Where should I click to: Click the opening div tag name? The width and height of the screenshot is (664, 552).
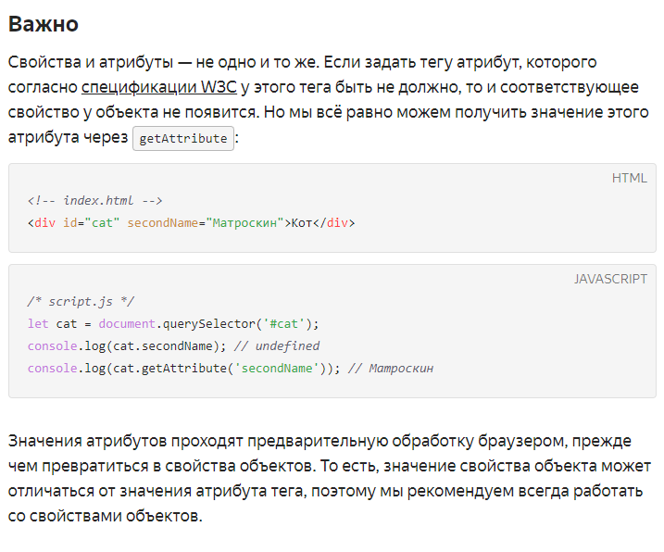pyautogui.click(x=44, y=223)
